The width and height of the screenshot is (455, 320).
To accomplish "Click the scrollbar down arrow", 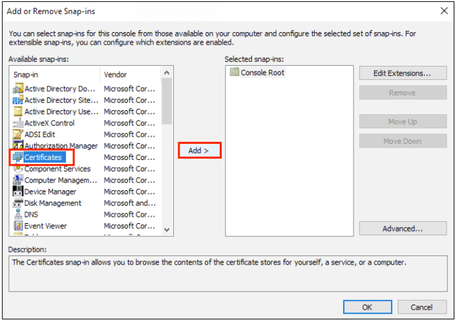I will click(x=167, y=230).
